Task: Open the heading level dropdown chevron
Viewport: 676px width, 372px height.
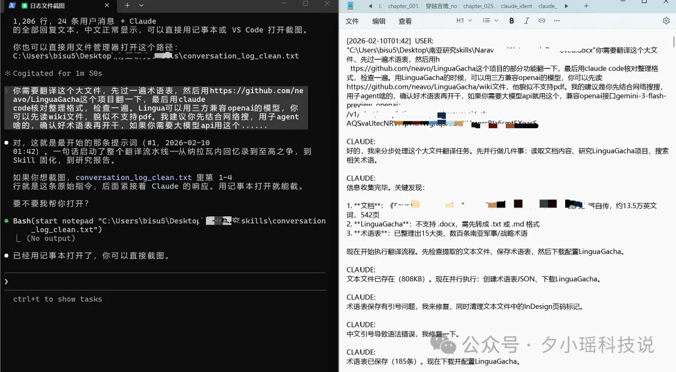Action: coord(471,21)
